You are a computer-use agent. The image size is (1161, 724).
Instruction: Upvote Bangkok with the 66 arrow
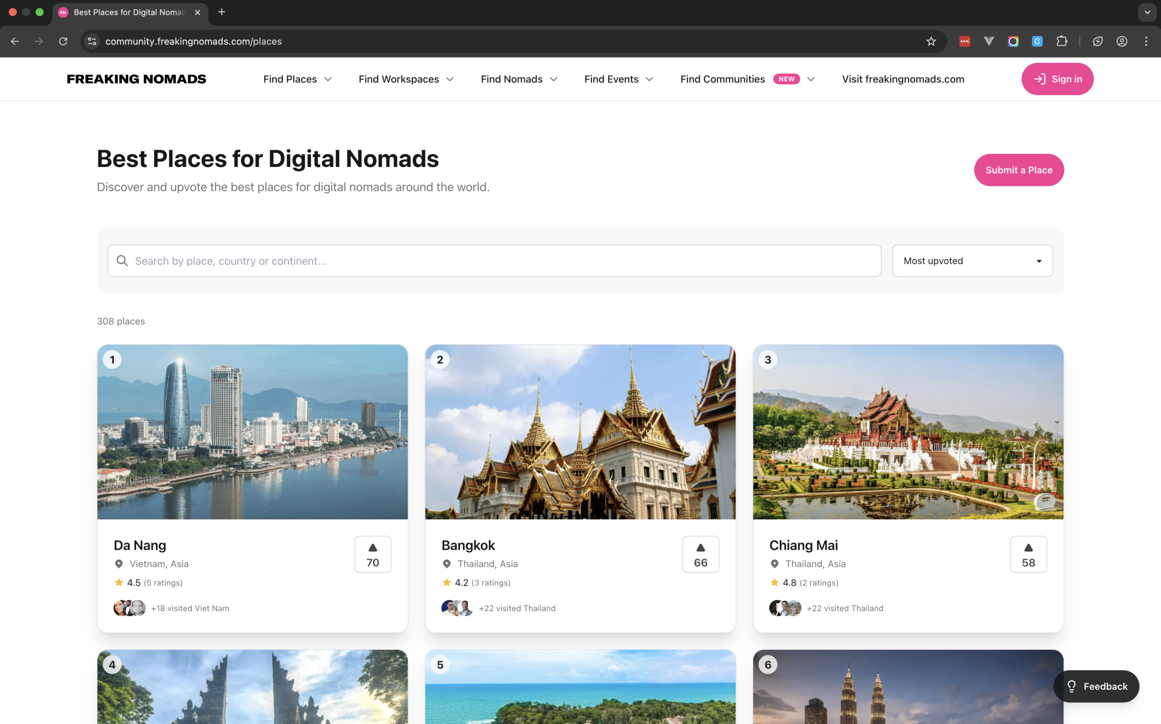[x=701, y=554]
